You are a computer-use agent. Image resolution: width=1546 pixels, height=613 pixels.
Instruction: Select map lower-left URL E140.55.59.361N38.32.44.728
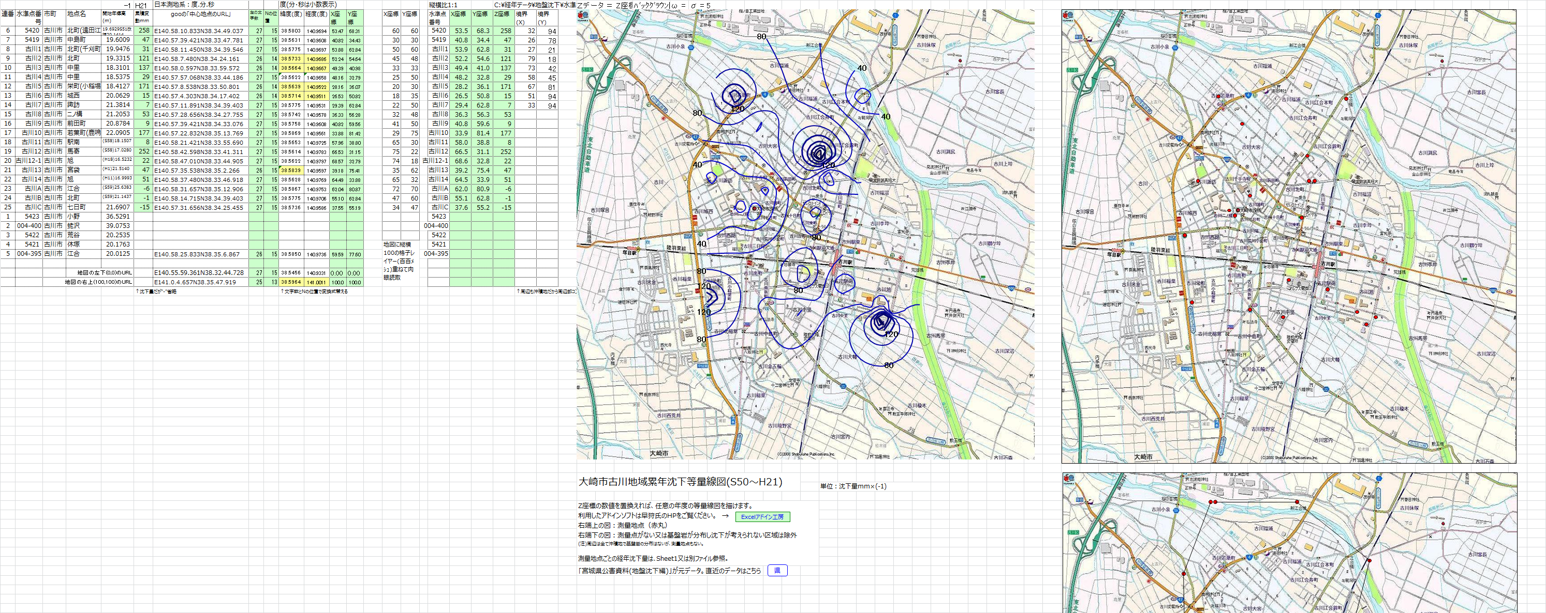pyautogui.click(x=200, y=272)
